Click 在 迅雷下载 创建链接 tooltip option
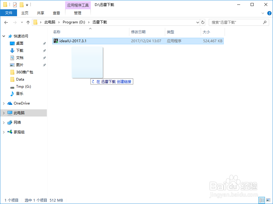The image size is (273, 204). click(112, 81)
